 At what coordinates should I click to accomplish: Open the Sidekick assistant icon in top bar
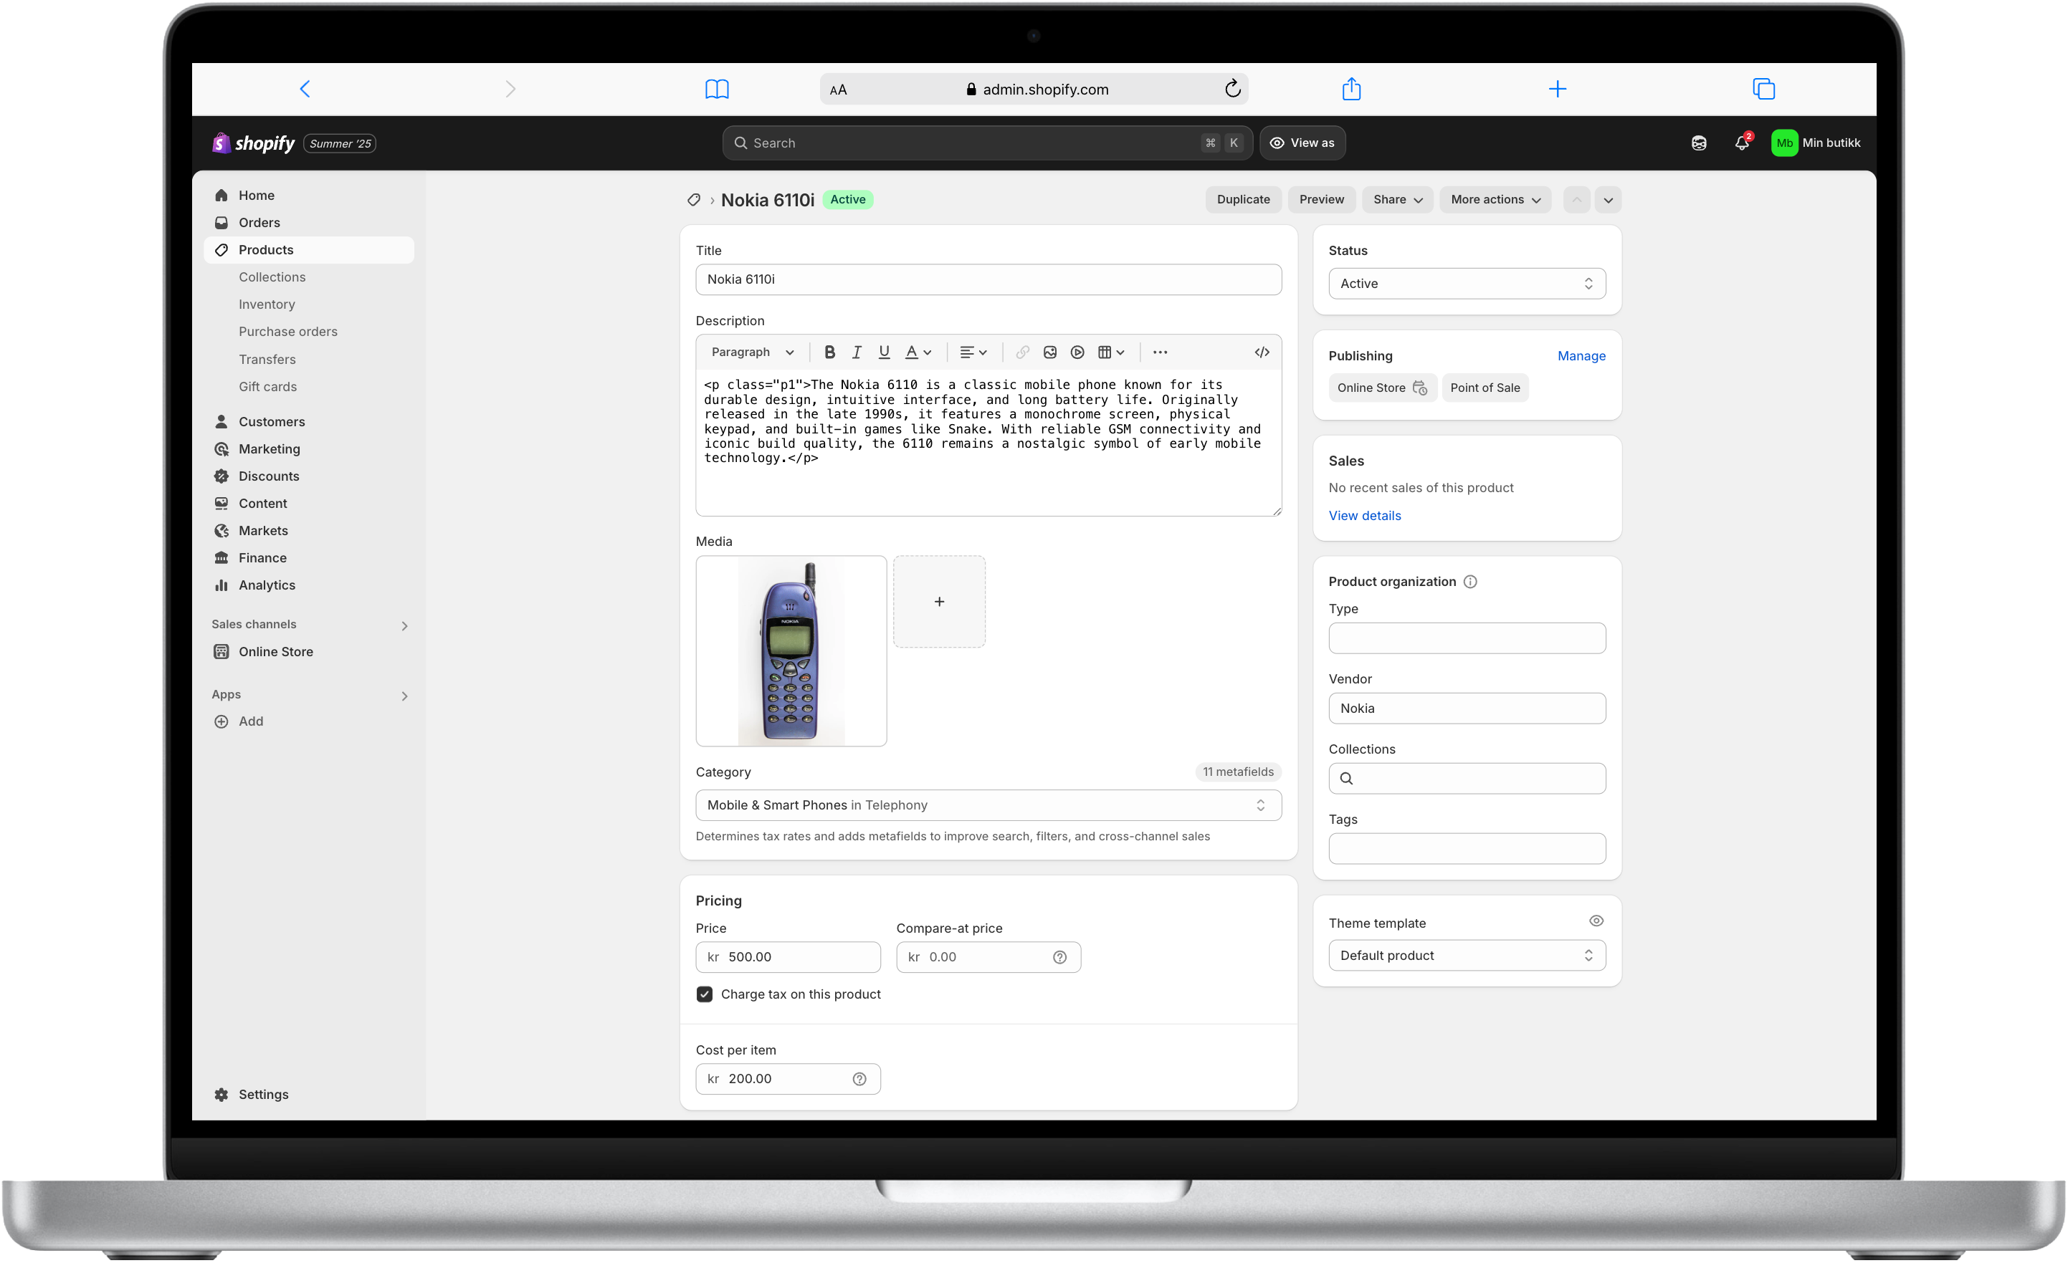(x=1698, y=143)
